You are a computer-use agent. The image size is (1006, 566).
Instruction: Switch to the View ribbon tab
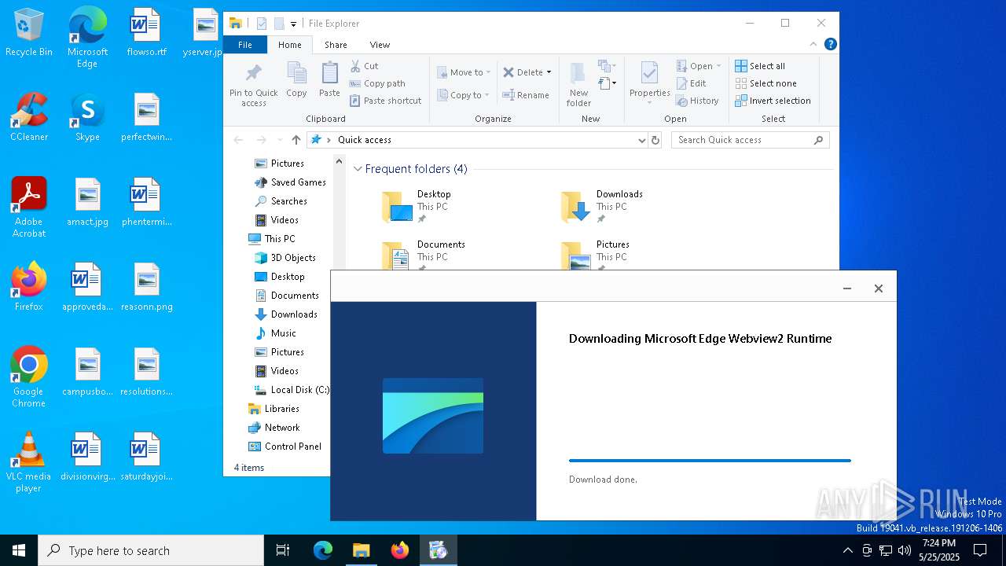[380, 45]
